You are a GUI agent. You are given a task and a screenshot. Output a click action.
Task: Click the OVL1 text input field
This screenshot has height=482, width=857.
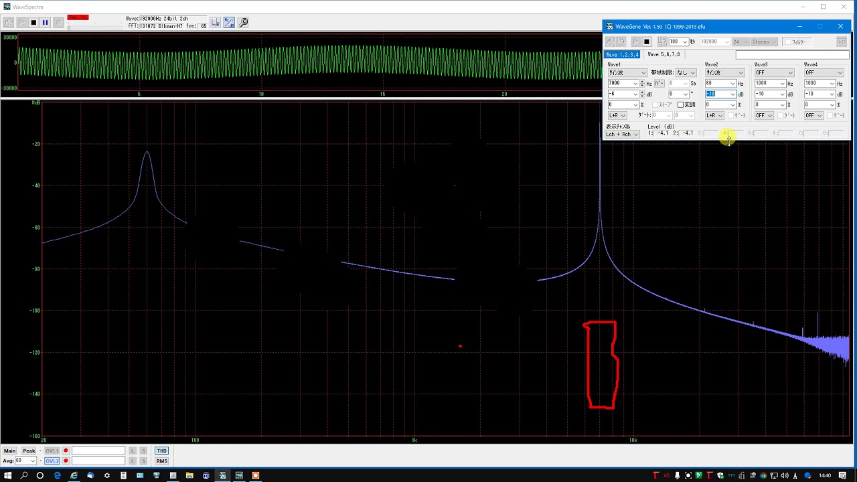click(98, 451)
